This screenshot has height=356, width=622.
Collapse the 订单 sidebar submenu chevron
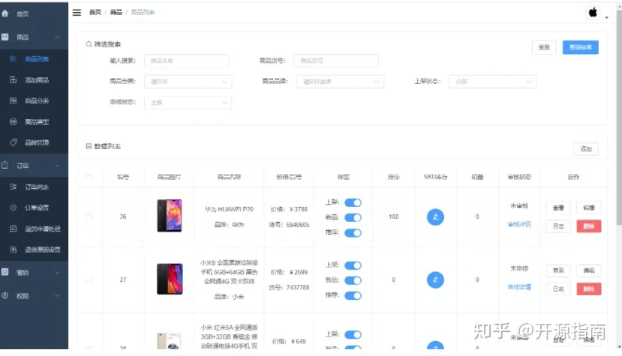click(57, 166)
